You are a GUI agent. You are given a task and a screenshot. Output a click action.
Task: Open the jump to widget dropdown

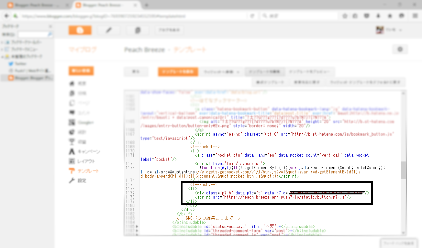(x=221, y=72)
